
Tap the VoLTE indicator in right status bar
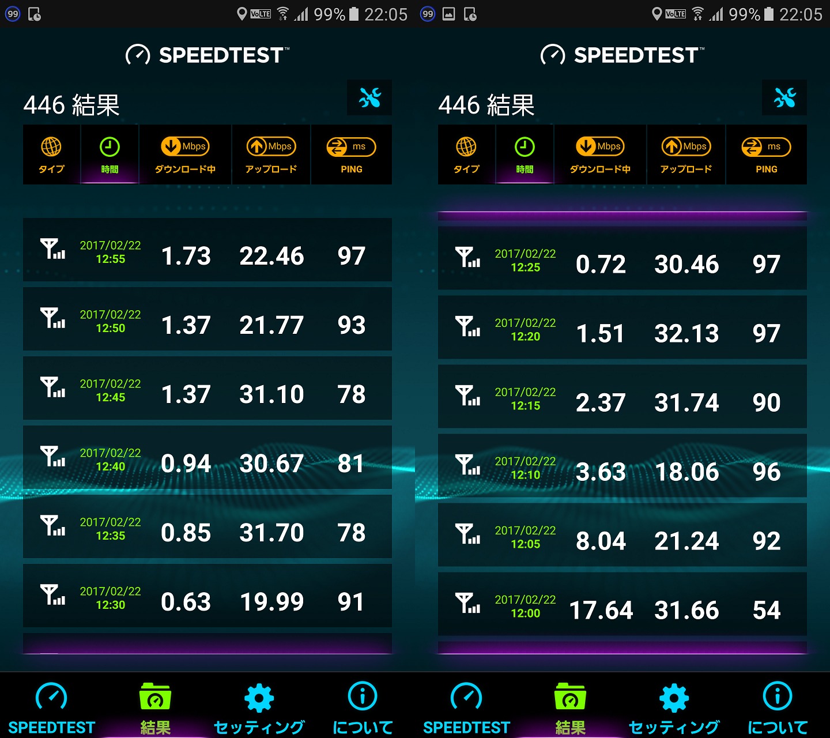tap(676, 14)
